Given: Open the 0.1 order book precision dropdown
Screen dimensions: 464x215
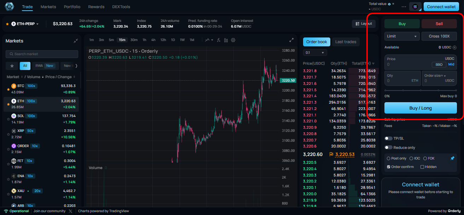Looking at the screenshot, I should (314, 52).
